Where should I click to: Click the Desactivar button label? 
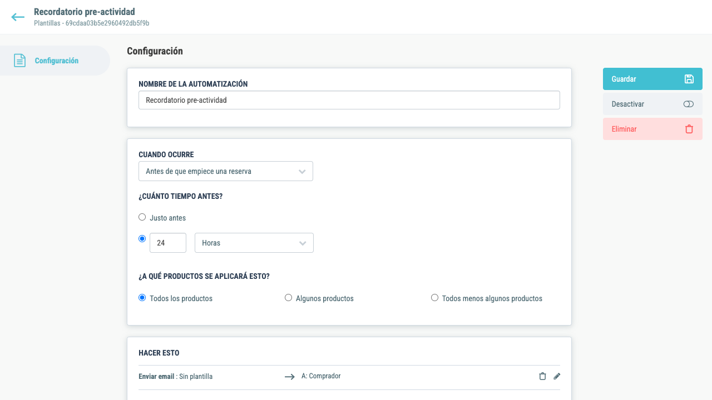pos(628,104)
